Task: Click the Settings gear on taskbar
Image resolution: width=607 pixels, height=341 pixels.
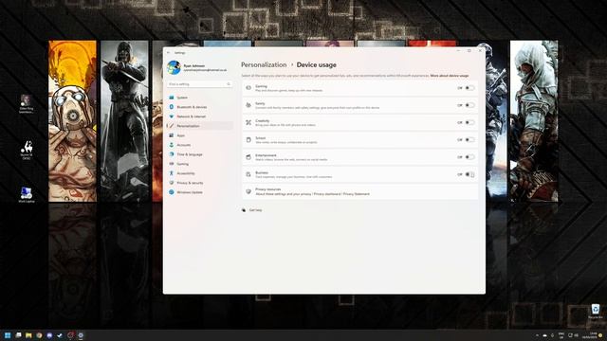Action: 81,335
